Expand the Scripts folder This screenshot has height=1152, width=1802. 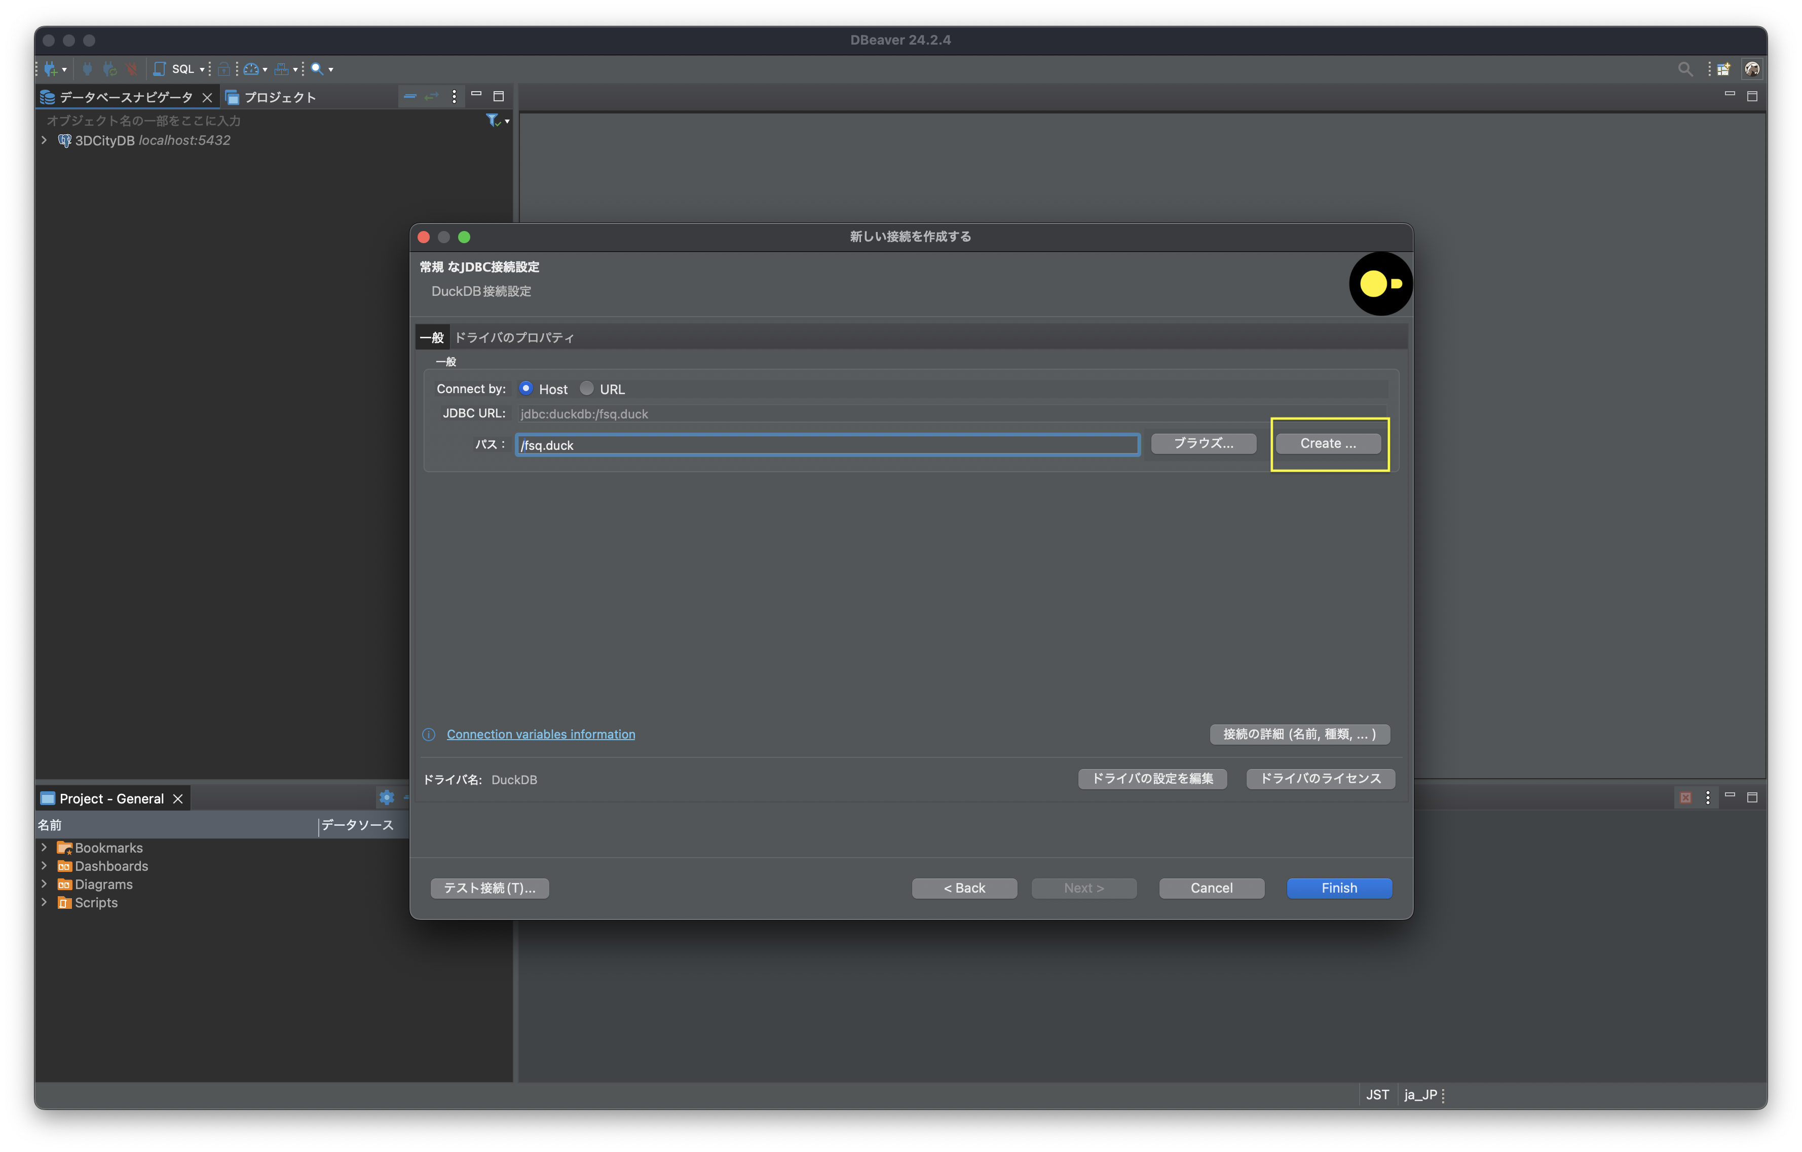point(44,902)
